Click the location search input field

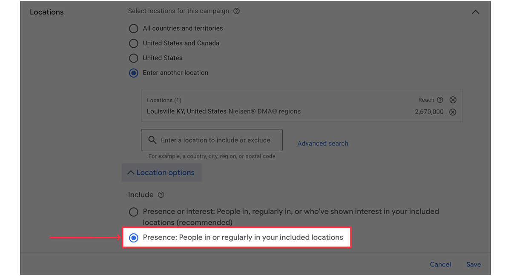[215, 140]
